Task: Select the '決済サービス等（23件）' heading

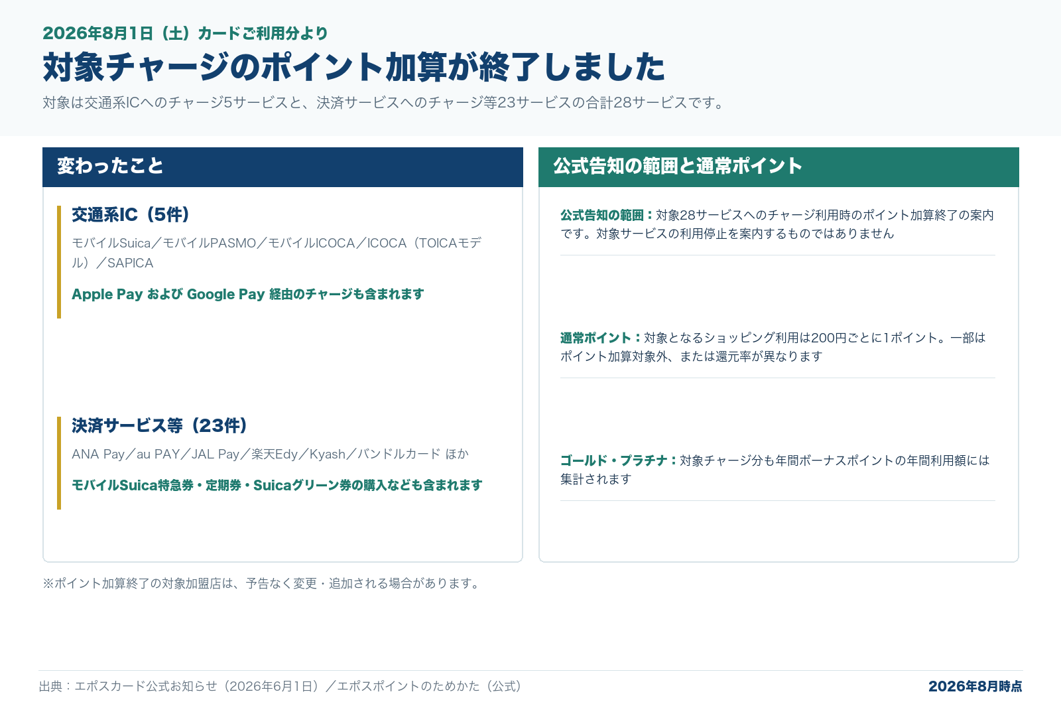Action: [x=160, y=426]
